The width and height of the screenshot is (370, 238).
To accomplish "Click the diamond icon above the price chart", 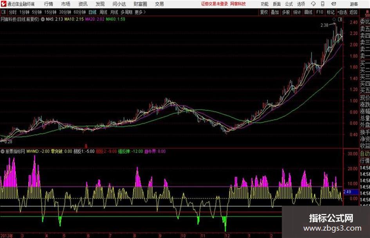I will 334,20.
